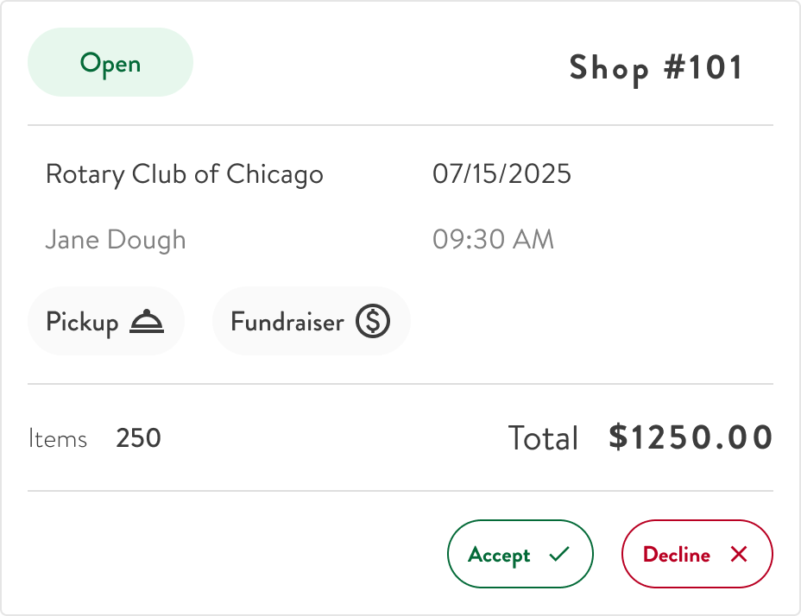Click the Total label
The width and height of the screenshot is (801, 616).
coord(543,438)
